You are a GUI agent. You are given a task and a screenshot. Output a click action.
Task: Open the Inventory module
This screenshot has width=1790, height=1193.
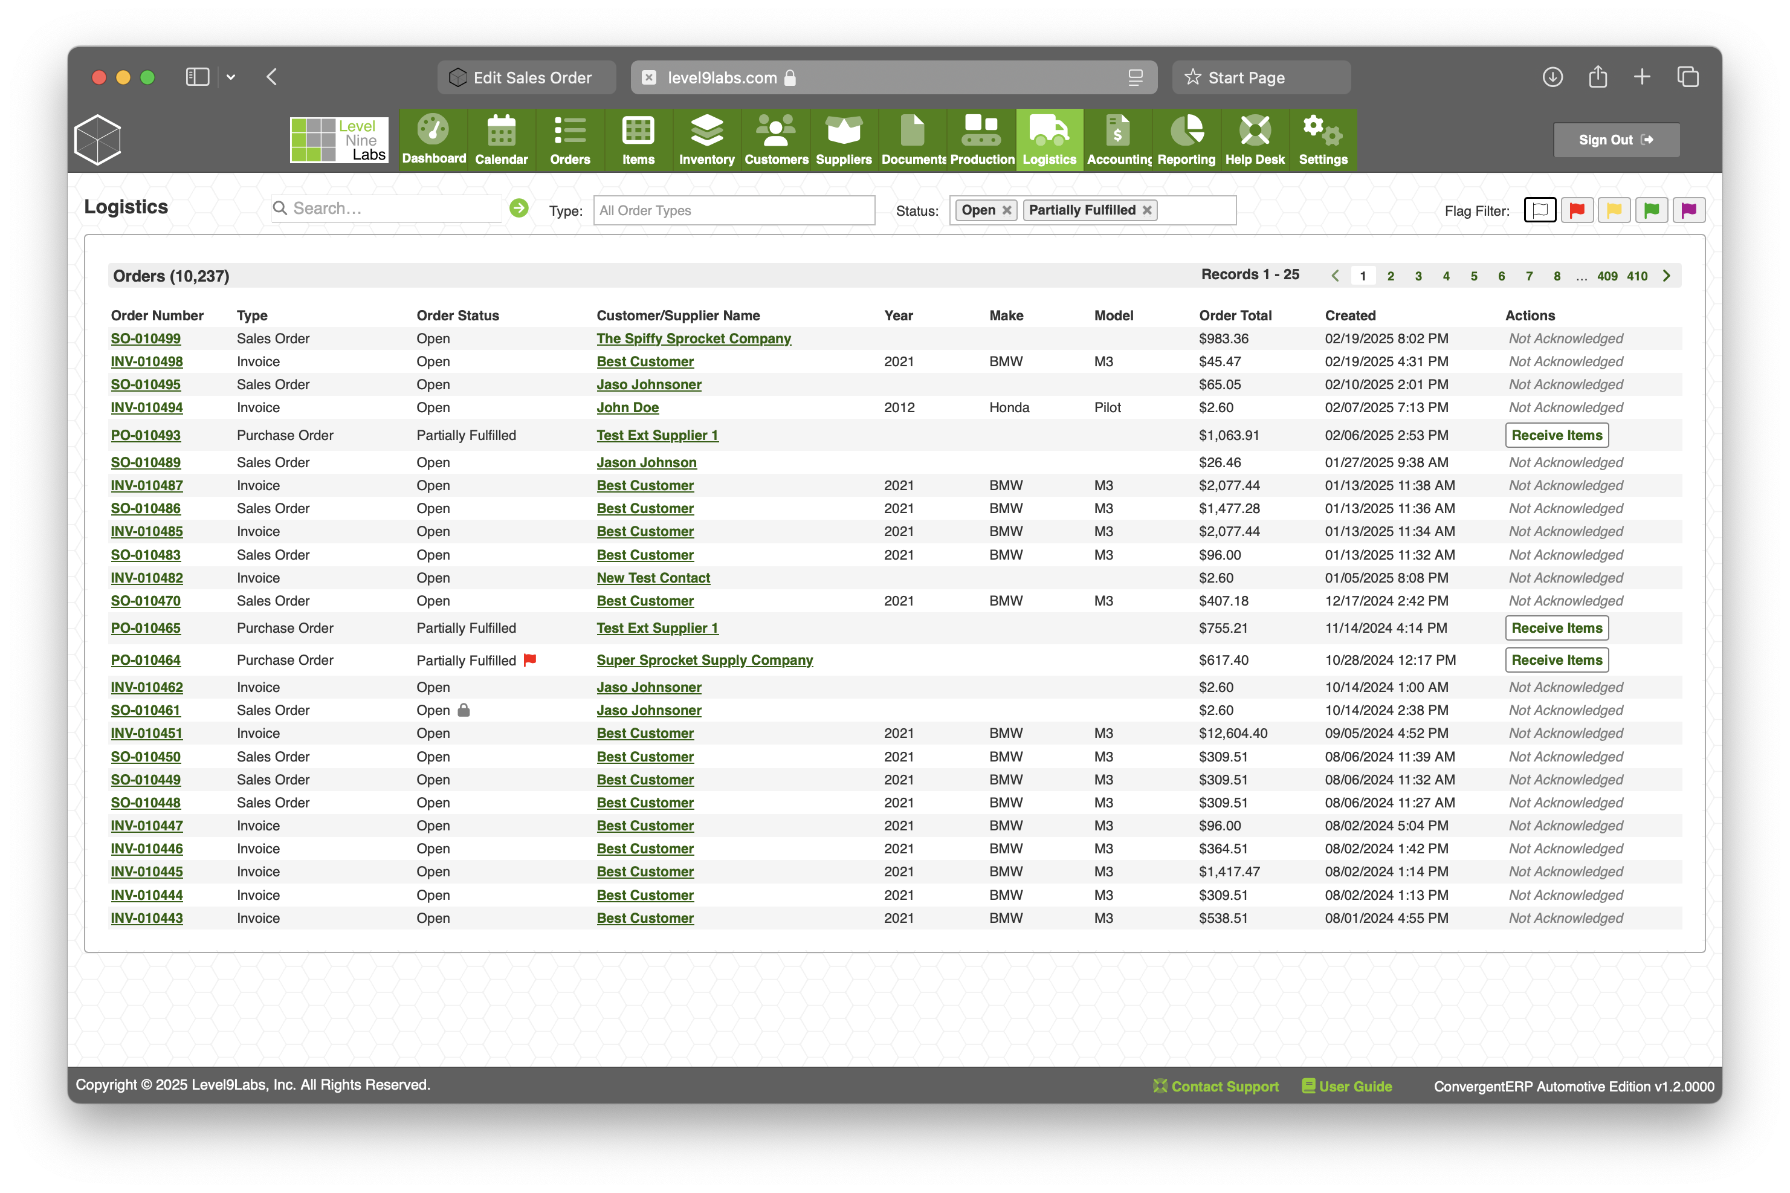(x=706, y=140)
